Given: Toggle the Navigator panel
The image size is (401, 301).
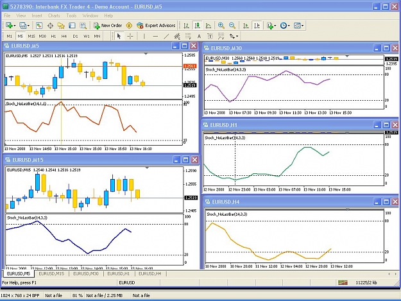Looking at the screenshot, I should (61, 25).
